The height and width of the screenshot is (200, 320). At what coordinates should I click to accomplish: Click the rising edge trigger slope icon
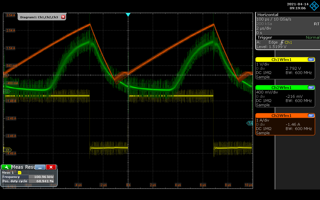point(281,42)
